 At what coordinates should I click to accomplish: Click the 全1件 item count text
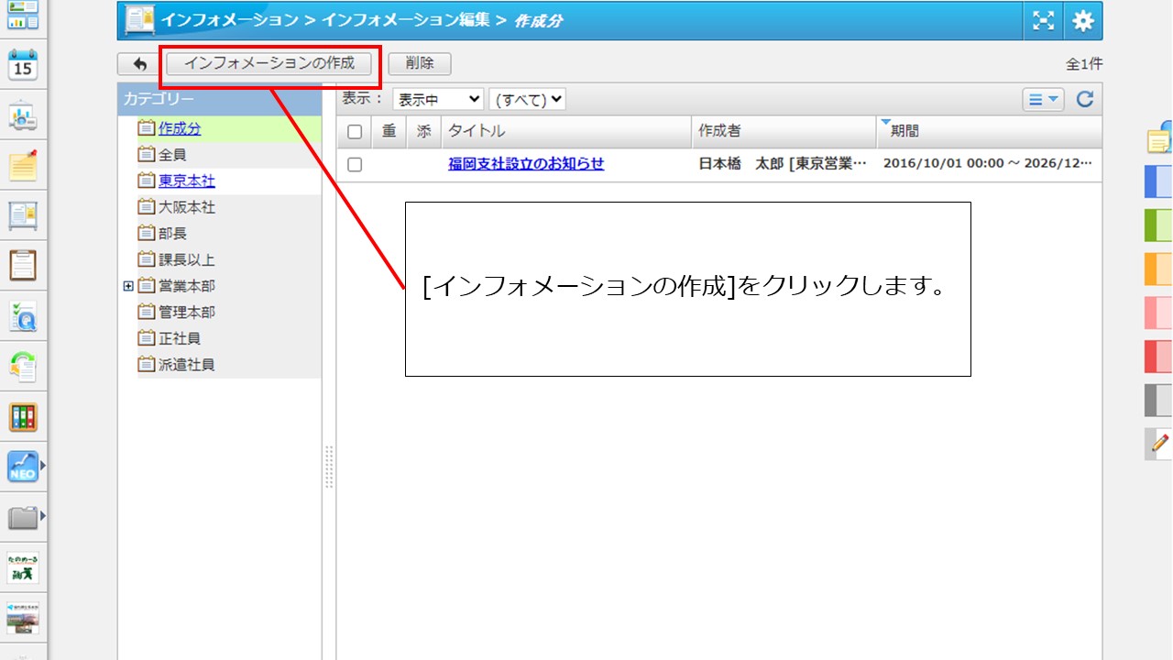click(1084, 64)
